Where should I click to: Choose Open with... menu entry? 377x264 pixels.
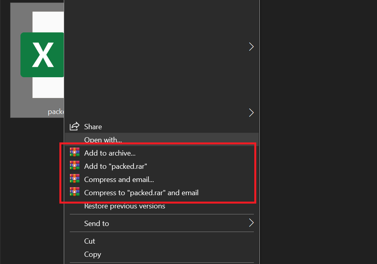(162, 140)
